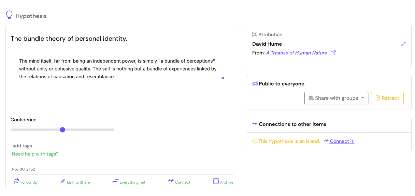Click the Link to Share chain icon

(63, 181)
